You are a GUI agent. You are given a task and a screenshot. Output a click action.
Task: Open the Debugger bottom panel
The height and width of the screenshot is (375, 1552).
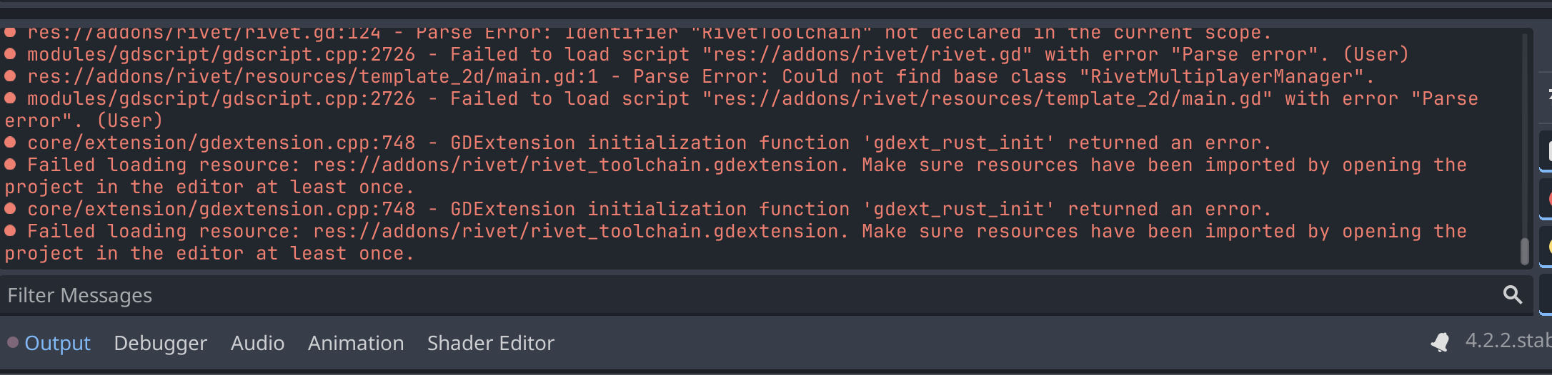160,343
